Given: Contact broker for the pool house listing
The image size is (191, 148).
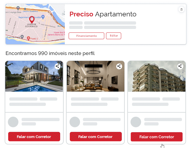Looking at the screenshot, I should 34,137.
